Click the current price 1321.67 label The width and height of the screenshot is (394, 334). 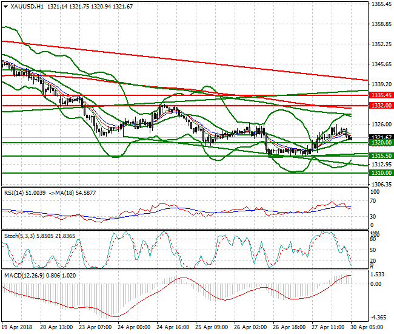pyautogui.click(x=381, y=137)
